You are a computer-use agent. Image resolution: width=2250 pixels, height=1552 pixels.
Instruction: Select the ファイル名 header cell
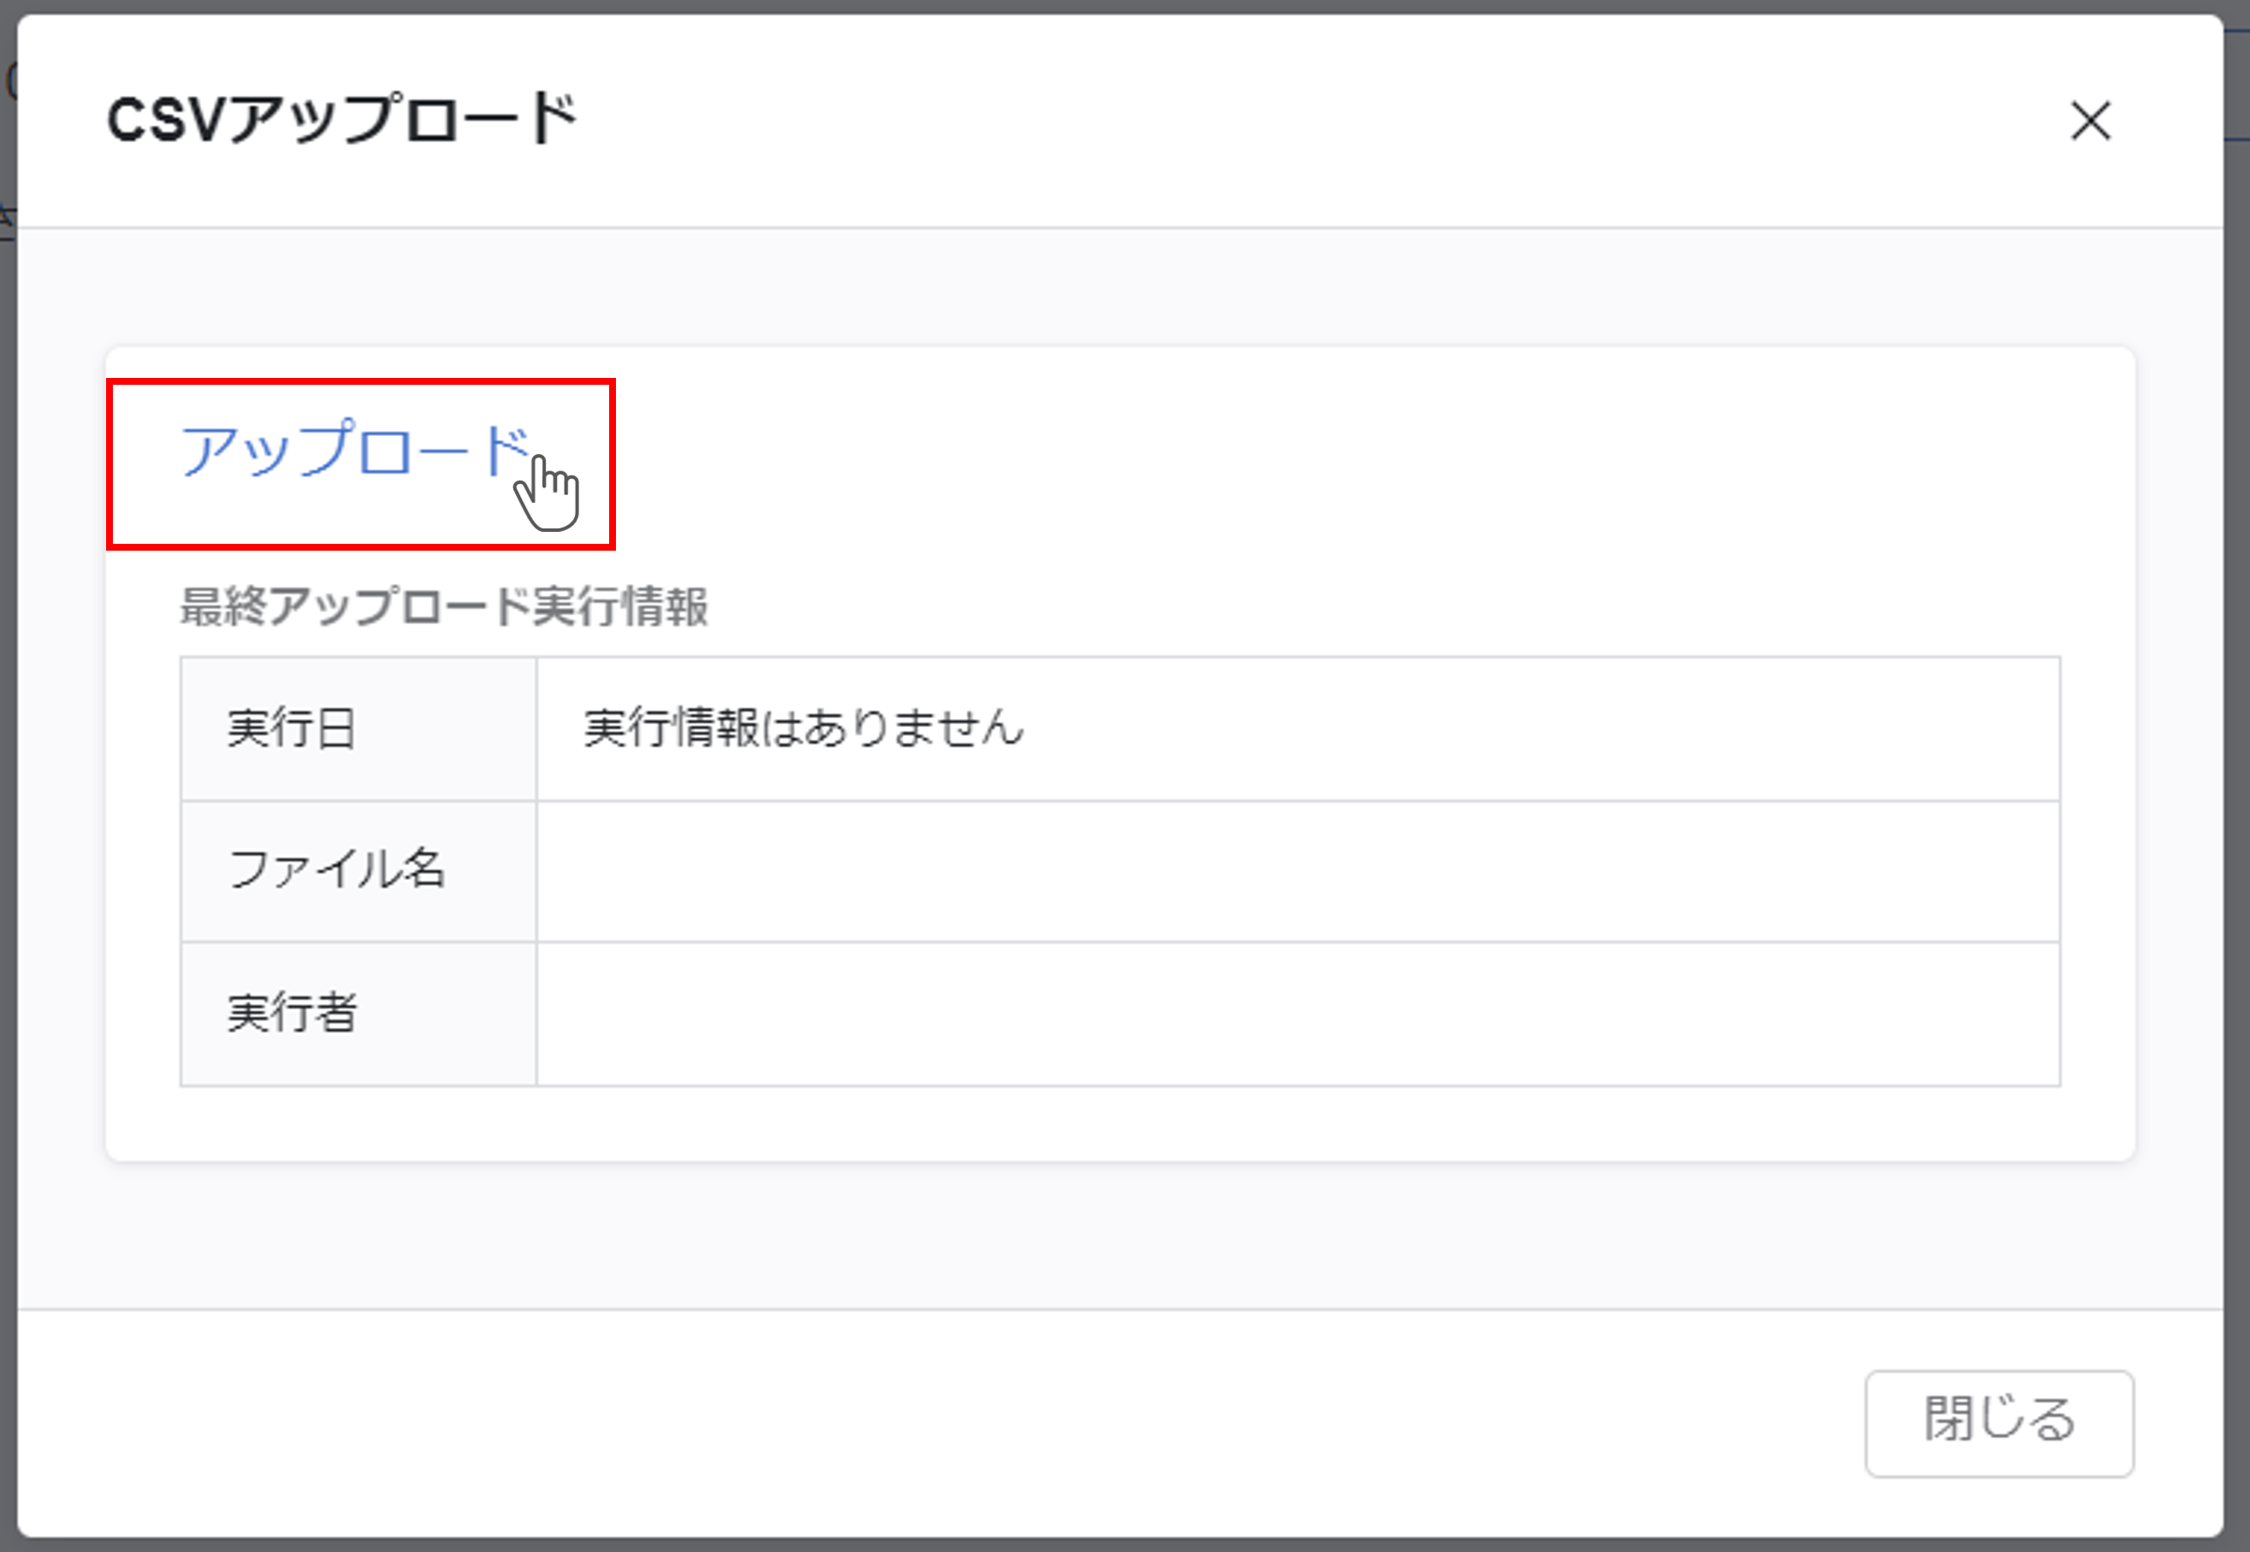[357, 870]
